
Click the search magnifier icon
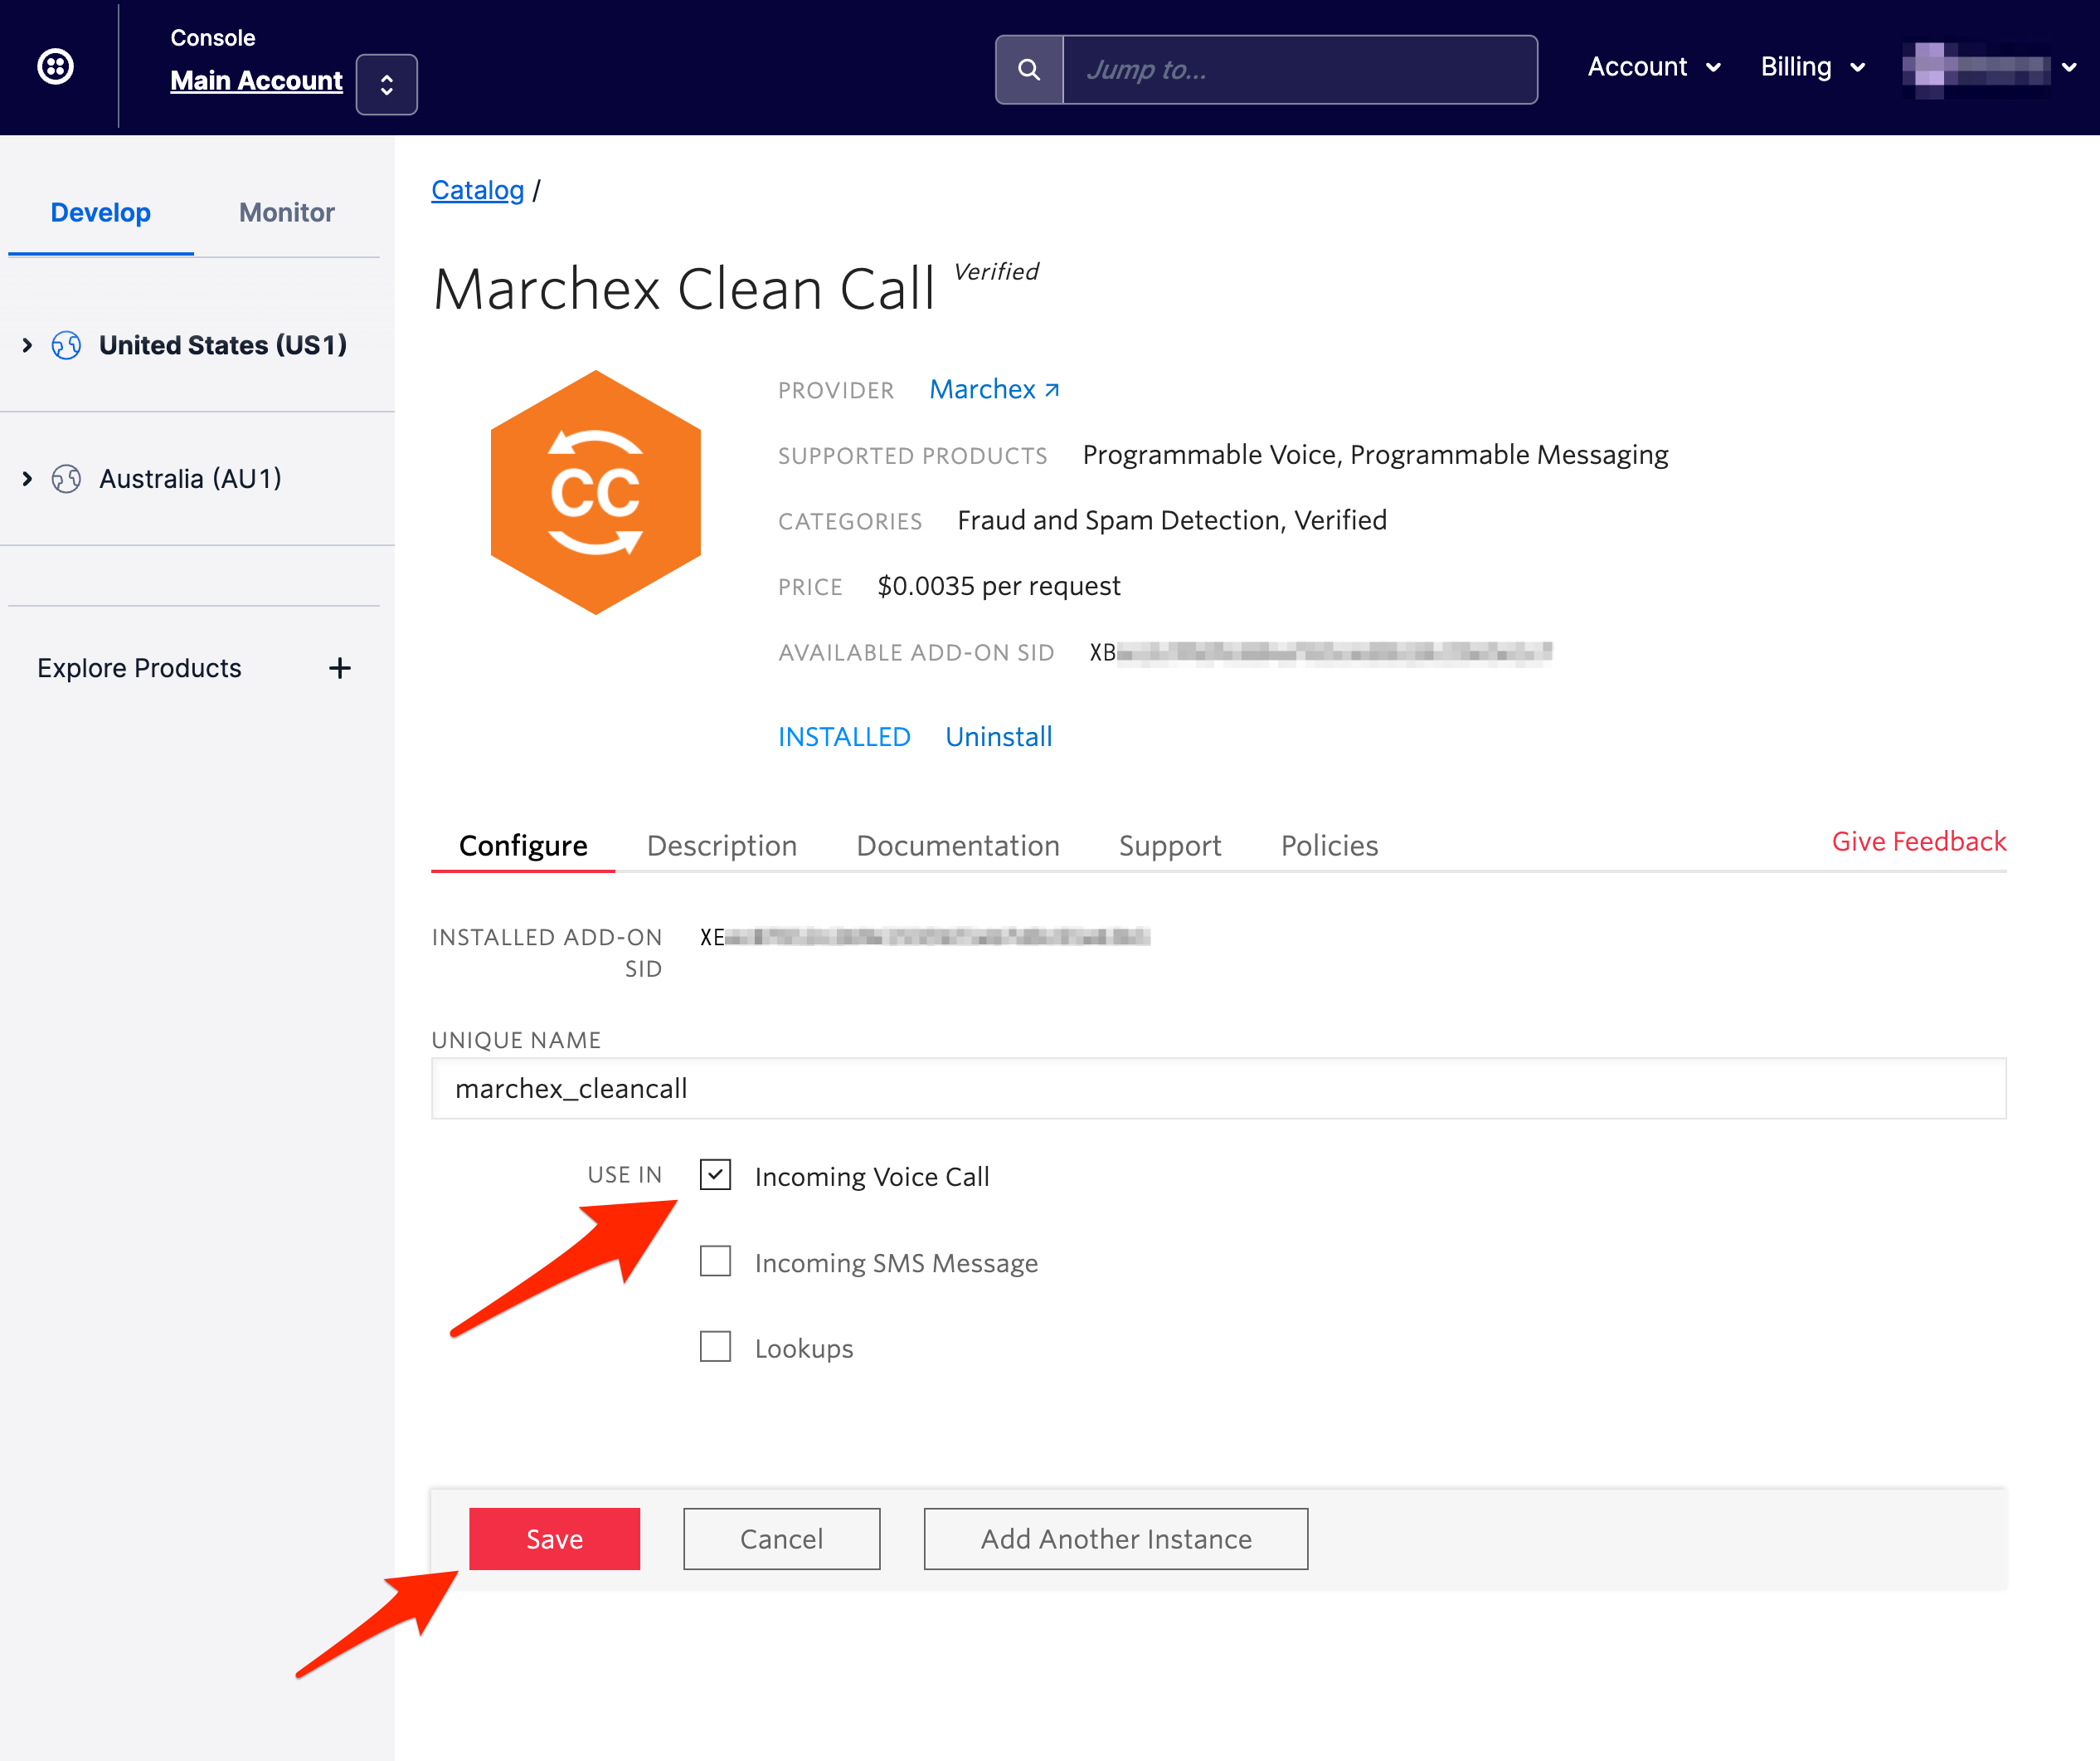[1028, 70]
